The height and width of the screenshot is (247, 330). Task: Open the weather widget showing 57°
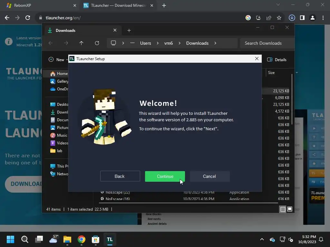tap(53, 239)
